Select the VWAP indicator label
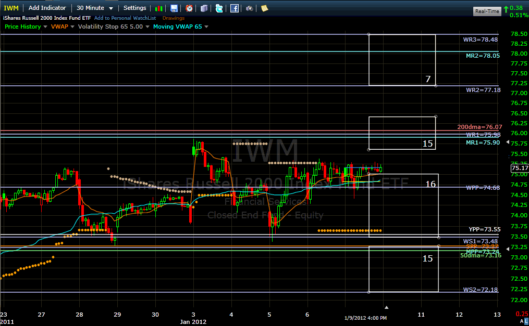 [x=59, y=27]
